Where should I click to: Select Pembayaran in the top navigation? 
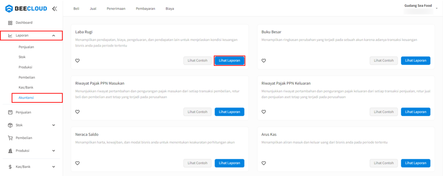(145, 9)
